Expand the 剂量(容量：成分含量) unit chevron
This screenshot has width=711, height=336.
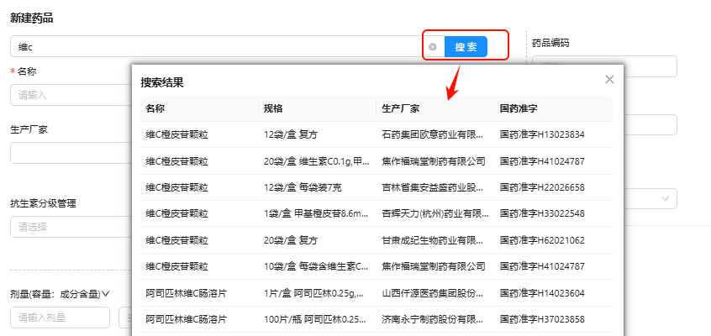[107, 294]
